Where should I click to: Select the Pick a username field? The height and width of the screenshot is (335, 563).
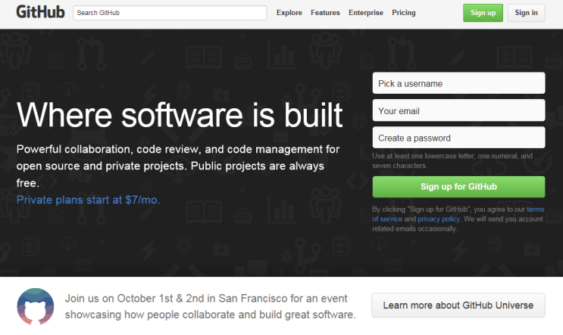pyautogui.click(x=458, y=83)
